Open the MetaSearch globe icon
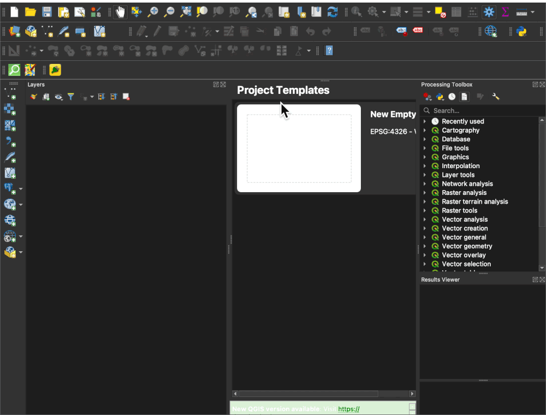Screen dimensions: 546x415 pos(491,31)
